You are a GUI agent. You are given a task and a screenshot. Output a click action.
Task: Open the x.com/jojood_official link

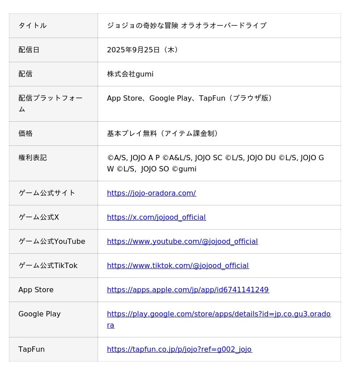point(156,217)
